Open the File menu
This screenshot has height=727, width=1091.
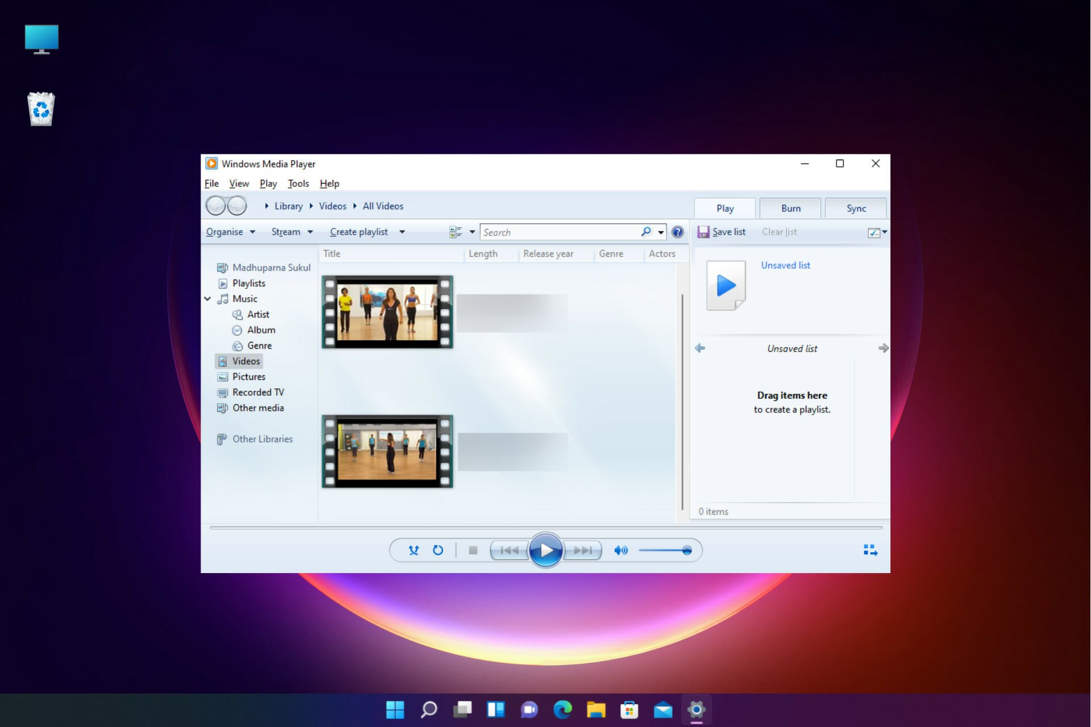pyautogui.click(x=211, y=183)
